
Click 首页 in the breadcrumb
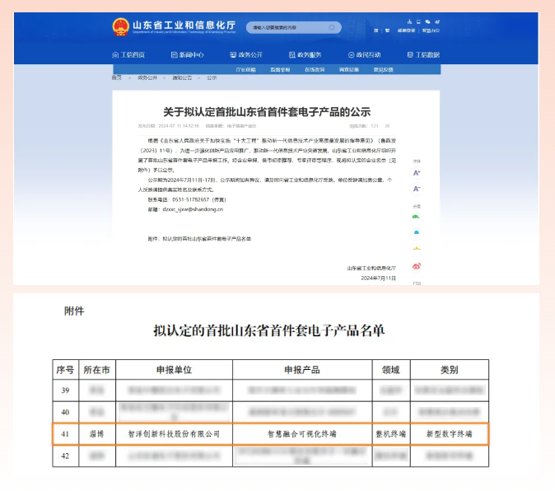[117, 77]
